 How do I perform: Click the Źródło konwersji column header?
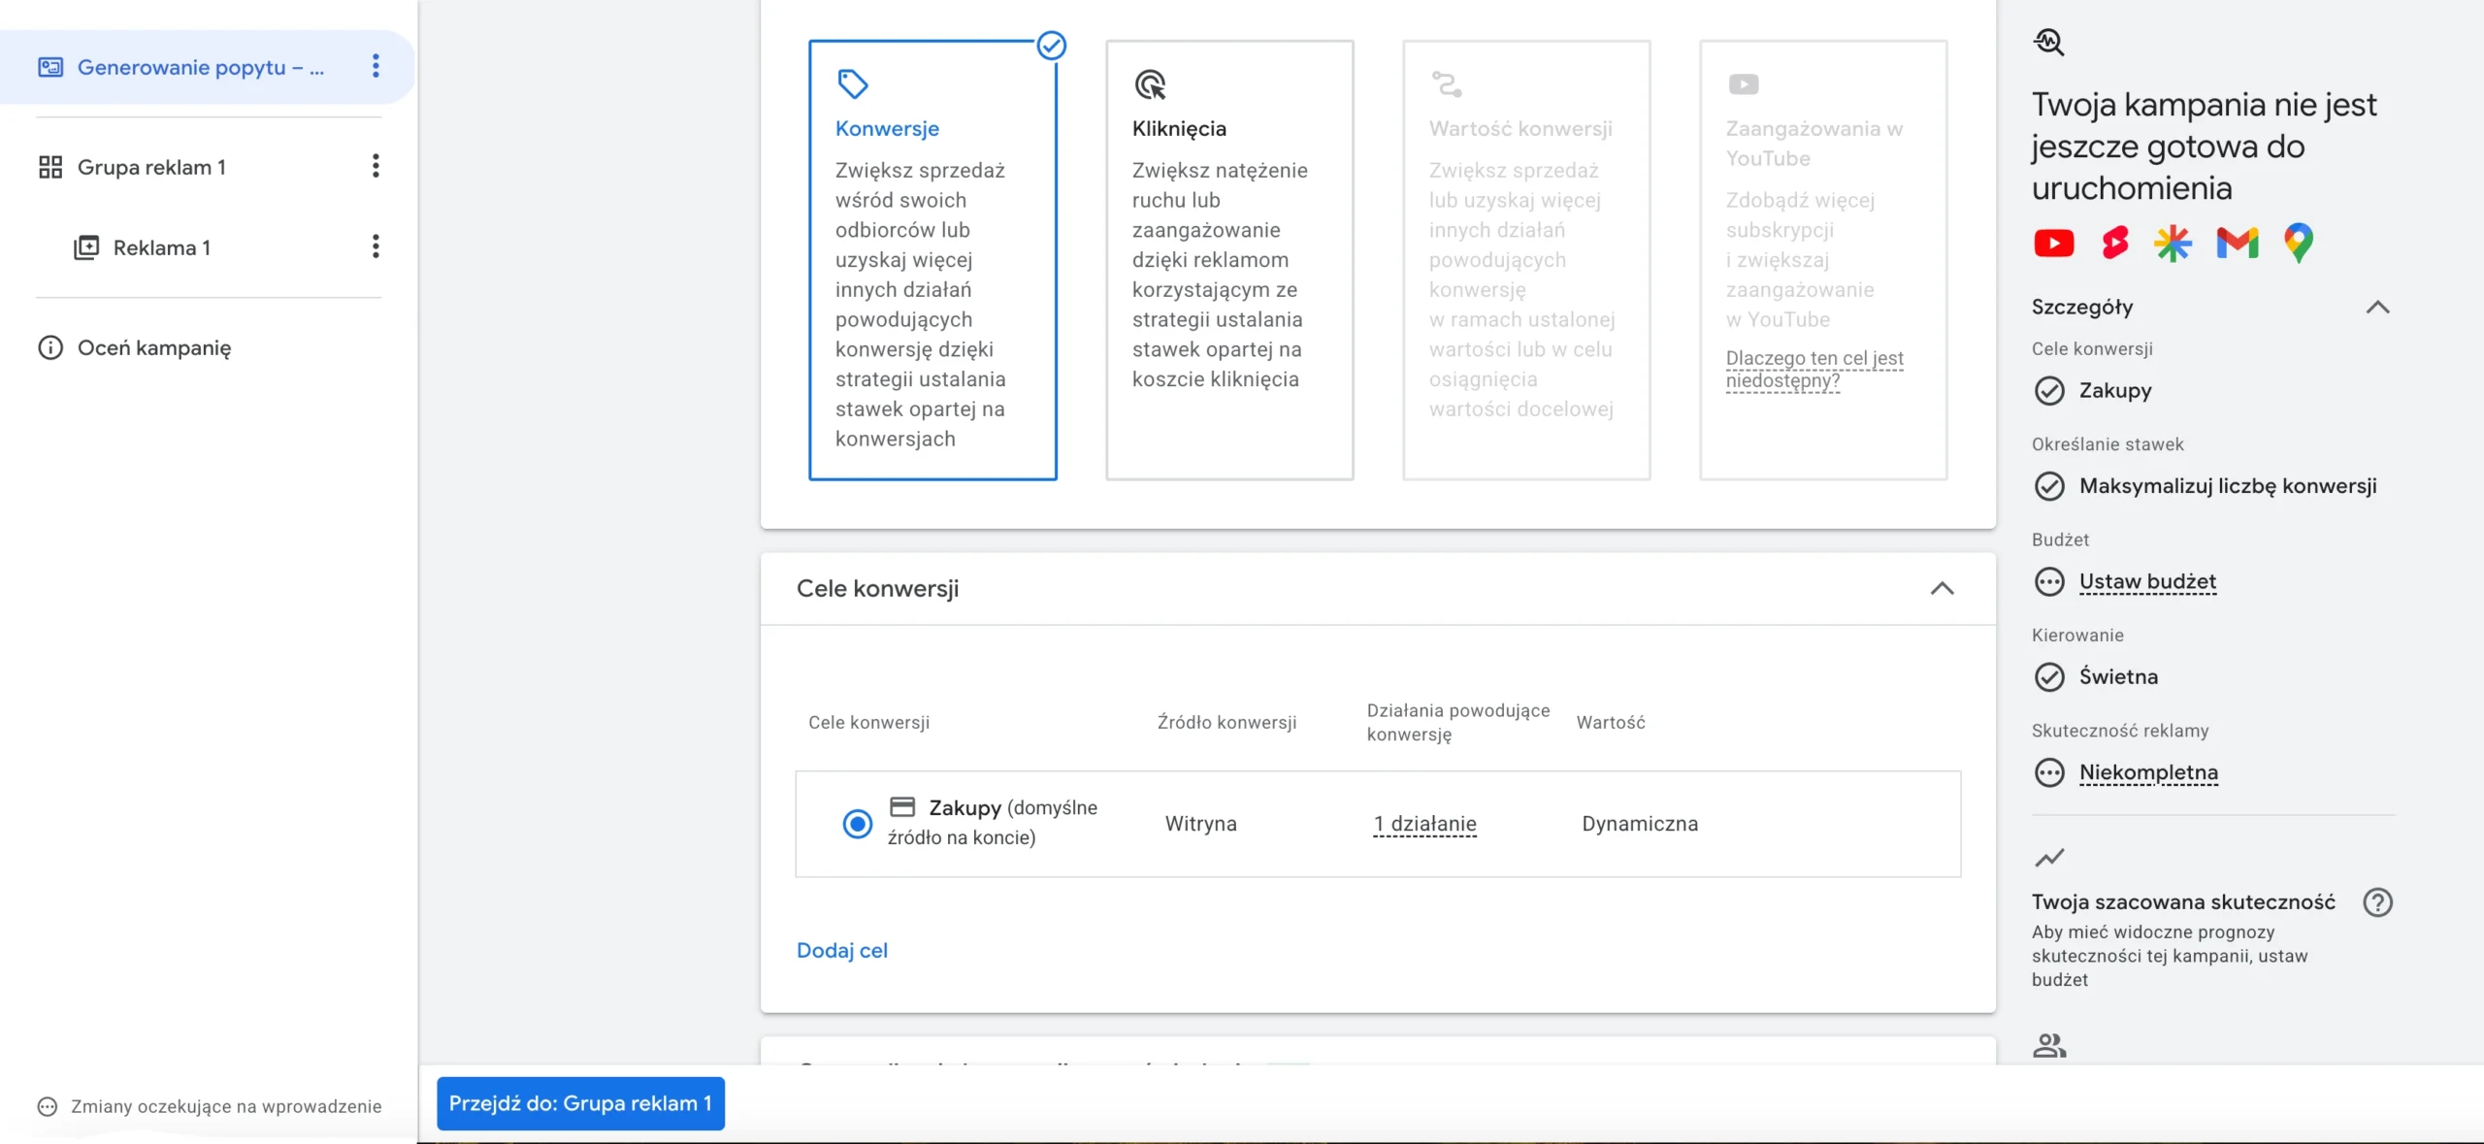[x=1226, y=723]
